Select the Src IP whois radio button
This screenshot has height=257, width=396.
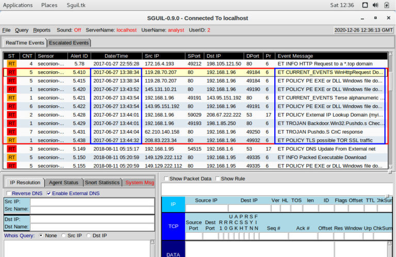[63, 235]
